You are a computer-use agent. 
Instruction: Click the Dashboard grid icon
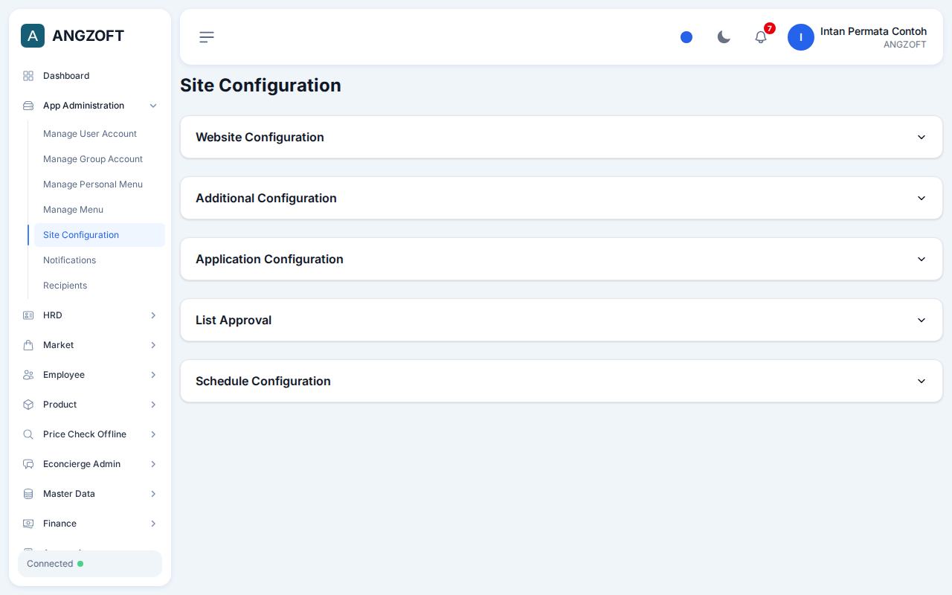pos(28,76)
